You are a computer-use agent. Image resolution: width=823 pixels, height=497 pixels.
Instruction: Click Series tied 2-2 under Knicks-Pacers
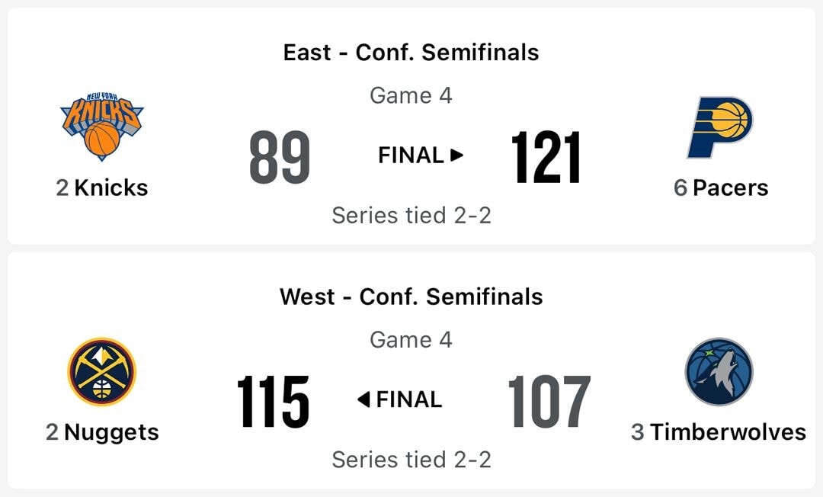(411, 216)
